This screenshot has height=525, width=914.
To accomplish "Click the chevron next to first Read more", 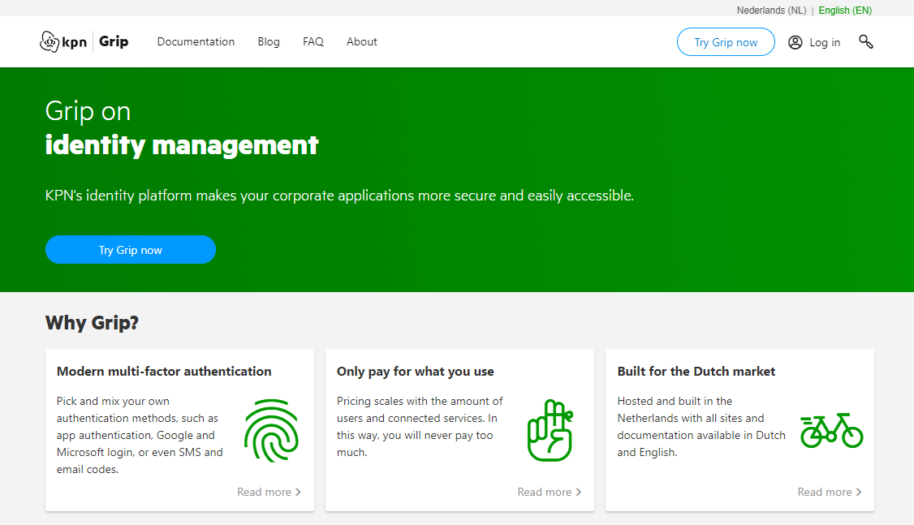I will (x=298, y=492).
